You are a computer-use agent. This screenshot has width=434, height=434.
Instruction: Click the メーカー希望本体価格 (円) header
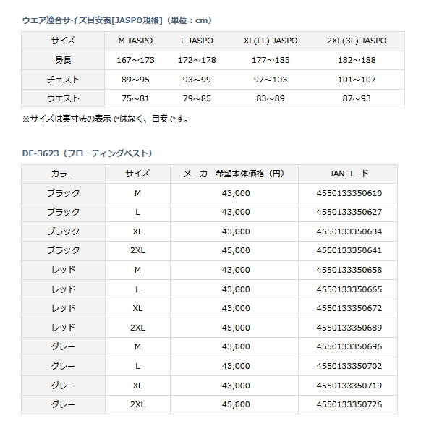pos(234,174)
